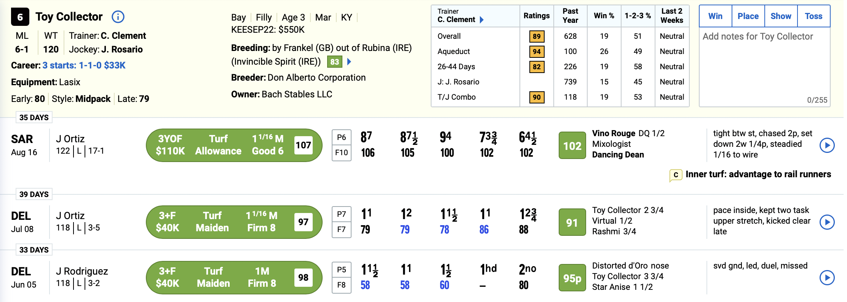Play the Aug 16 Saratoga race replay
Viewport: 847px width, 302px height.
(827, 145)
